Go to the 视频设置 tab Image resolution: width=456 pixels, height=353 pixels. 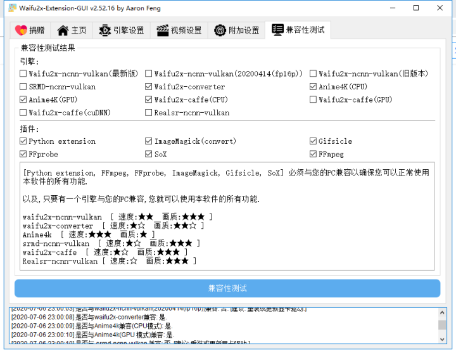pos(179,30)
